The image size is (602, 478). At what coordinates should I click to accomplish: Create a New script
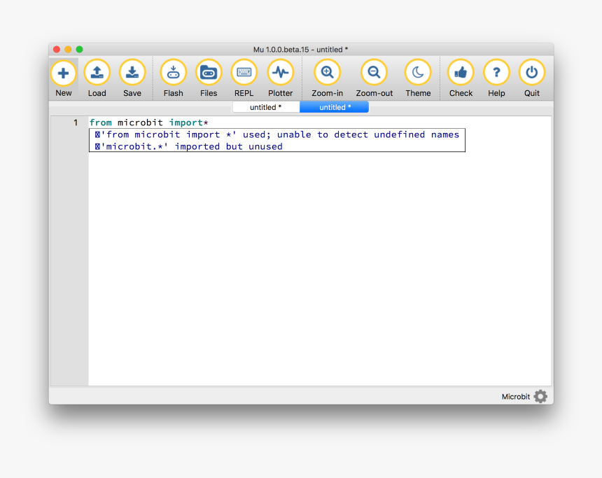click(64, 77)
